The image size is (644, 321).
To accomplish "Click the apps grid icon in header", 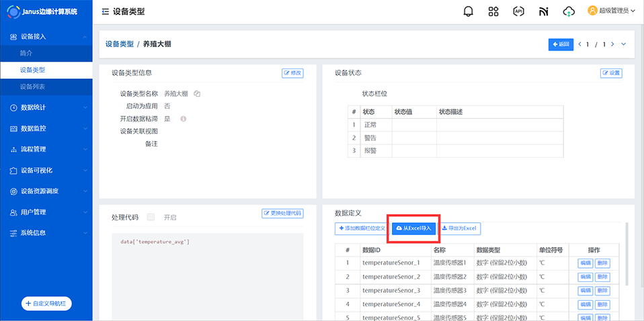I will click(493, 11).
